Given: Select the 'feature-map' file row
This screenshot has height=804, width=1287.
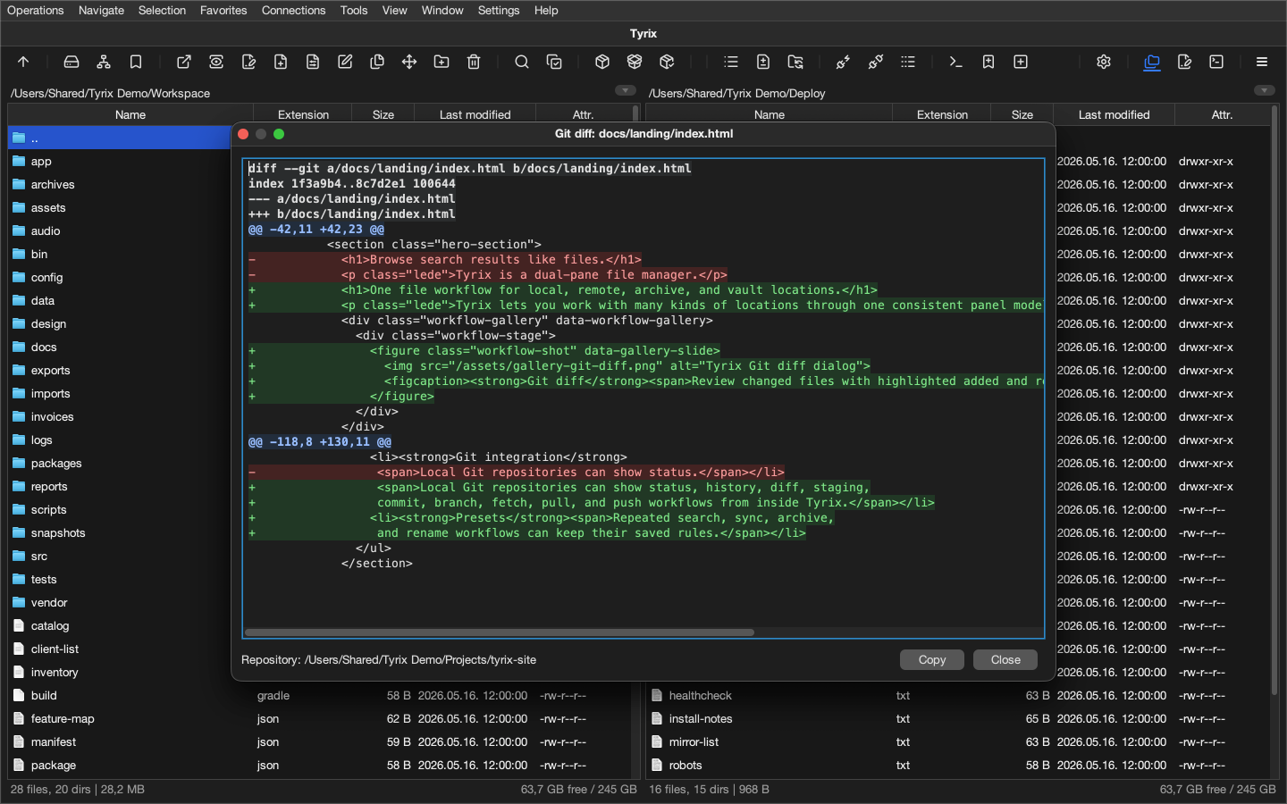Looking at the screenshot, I should [320, 718].
